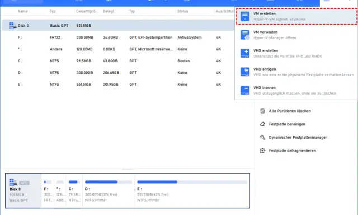The image size is (358, 215).
Task: Click the E: usage bar in disk map
Action: (x=192, y=182)
